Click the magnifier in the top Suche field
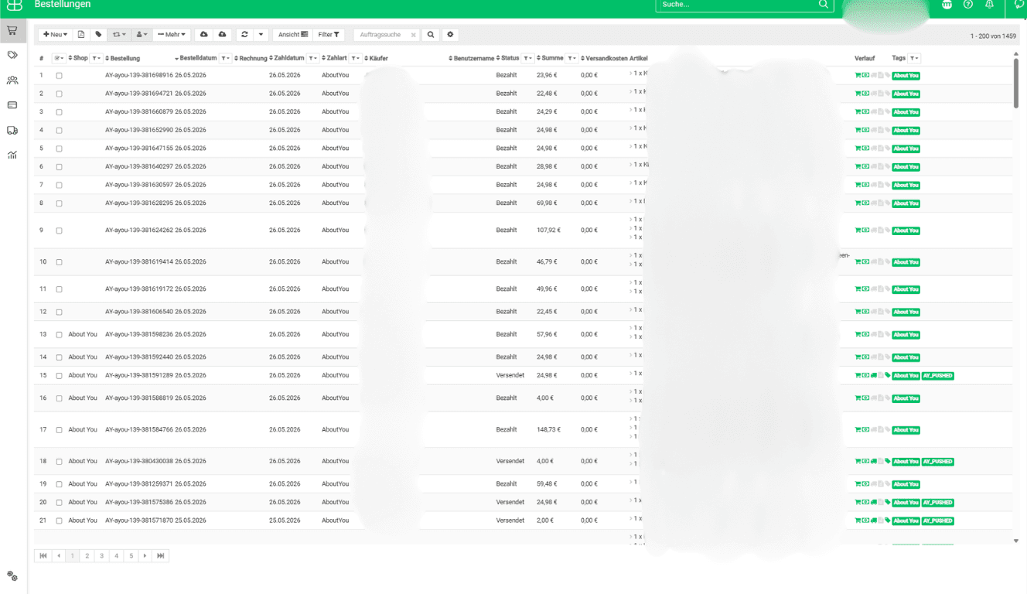Screen dimensions: 1027x594 pos(824,5)
